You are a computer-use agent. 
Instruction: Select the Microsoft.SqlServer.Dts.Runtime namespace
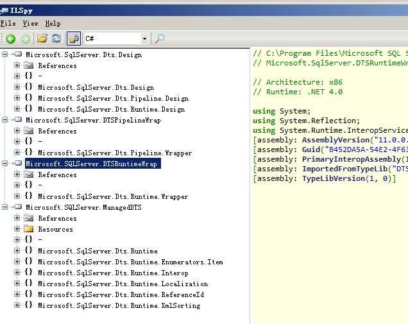[x=98, y=251]
